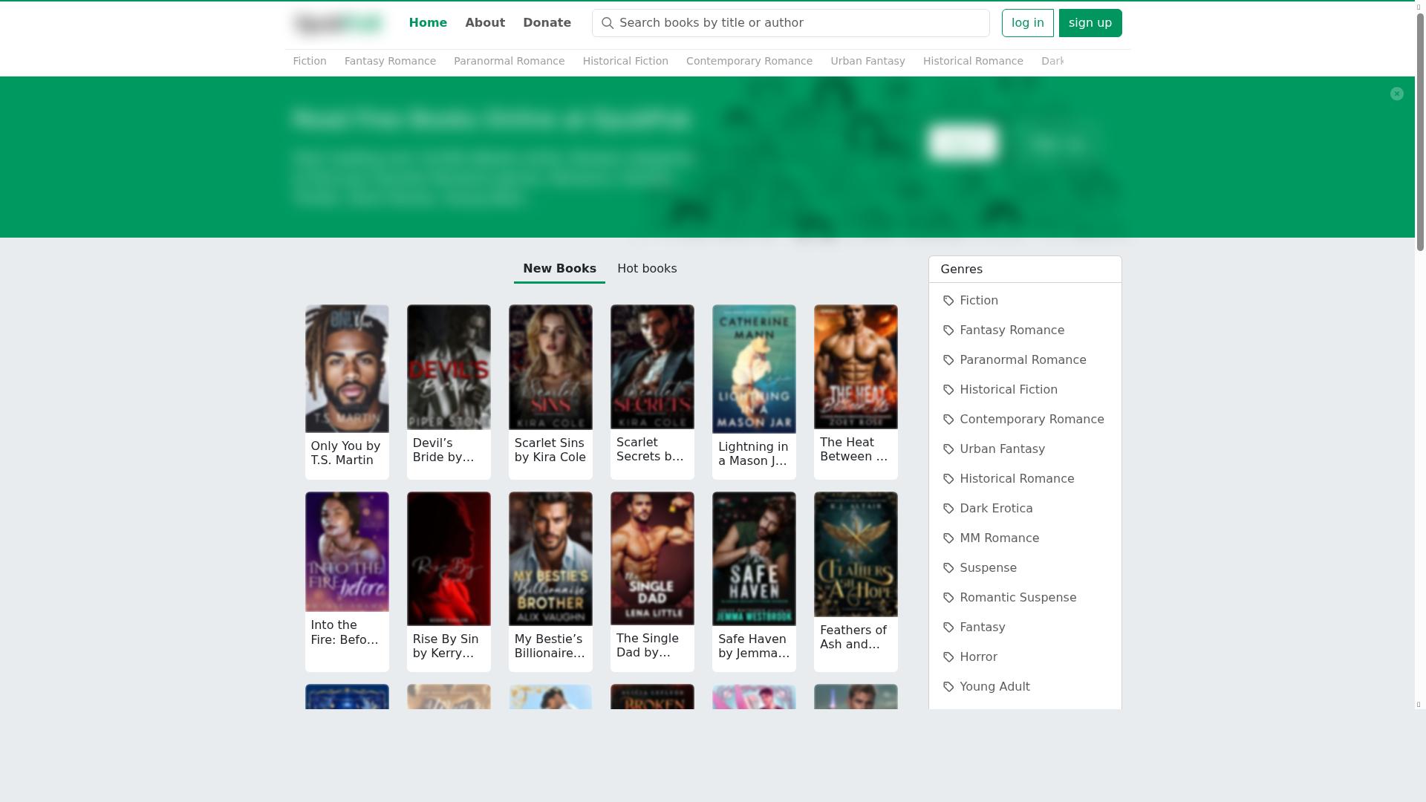Viewport: 1426px width, 802px height.
Task: Switch to the Hot books tab
Action: tap(646, 269)
